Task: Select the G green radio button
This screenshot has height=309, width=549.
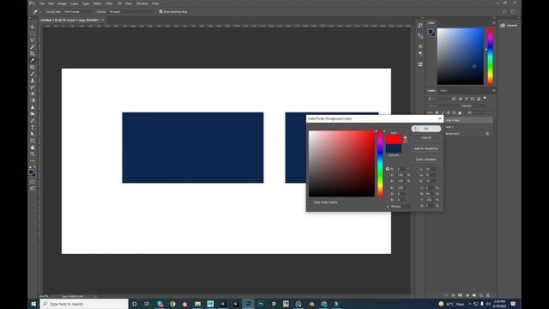Action: pos(388,194)
